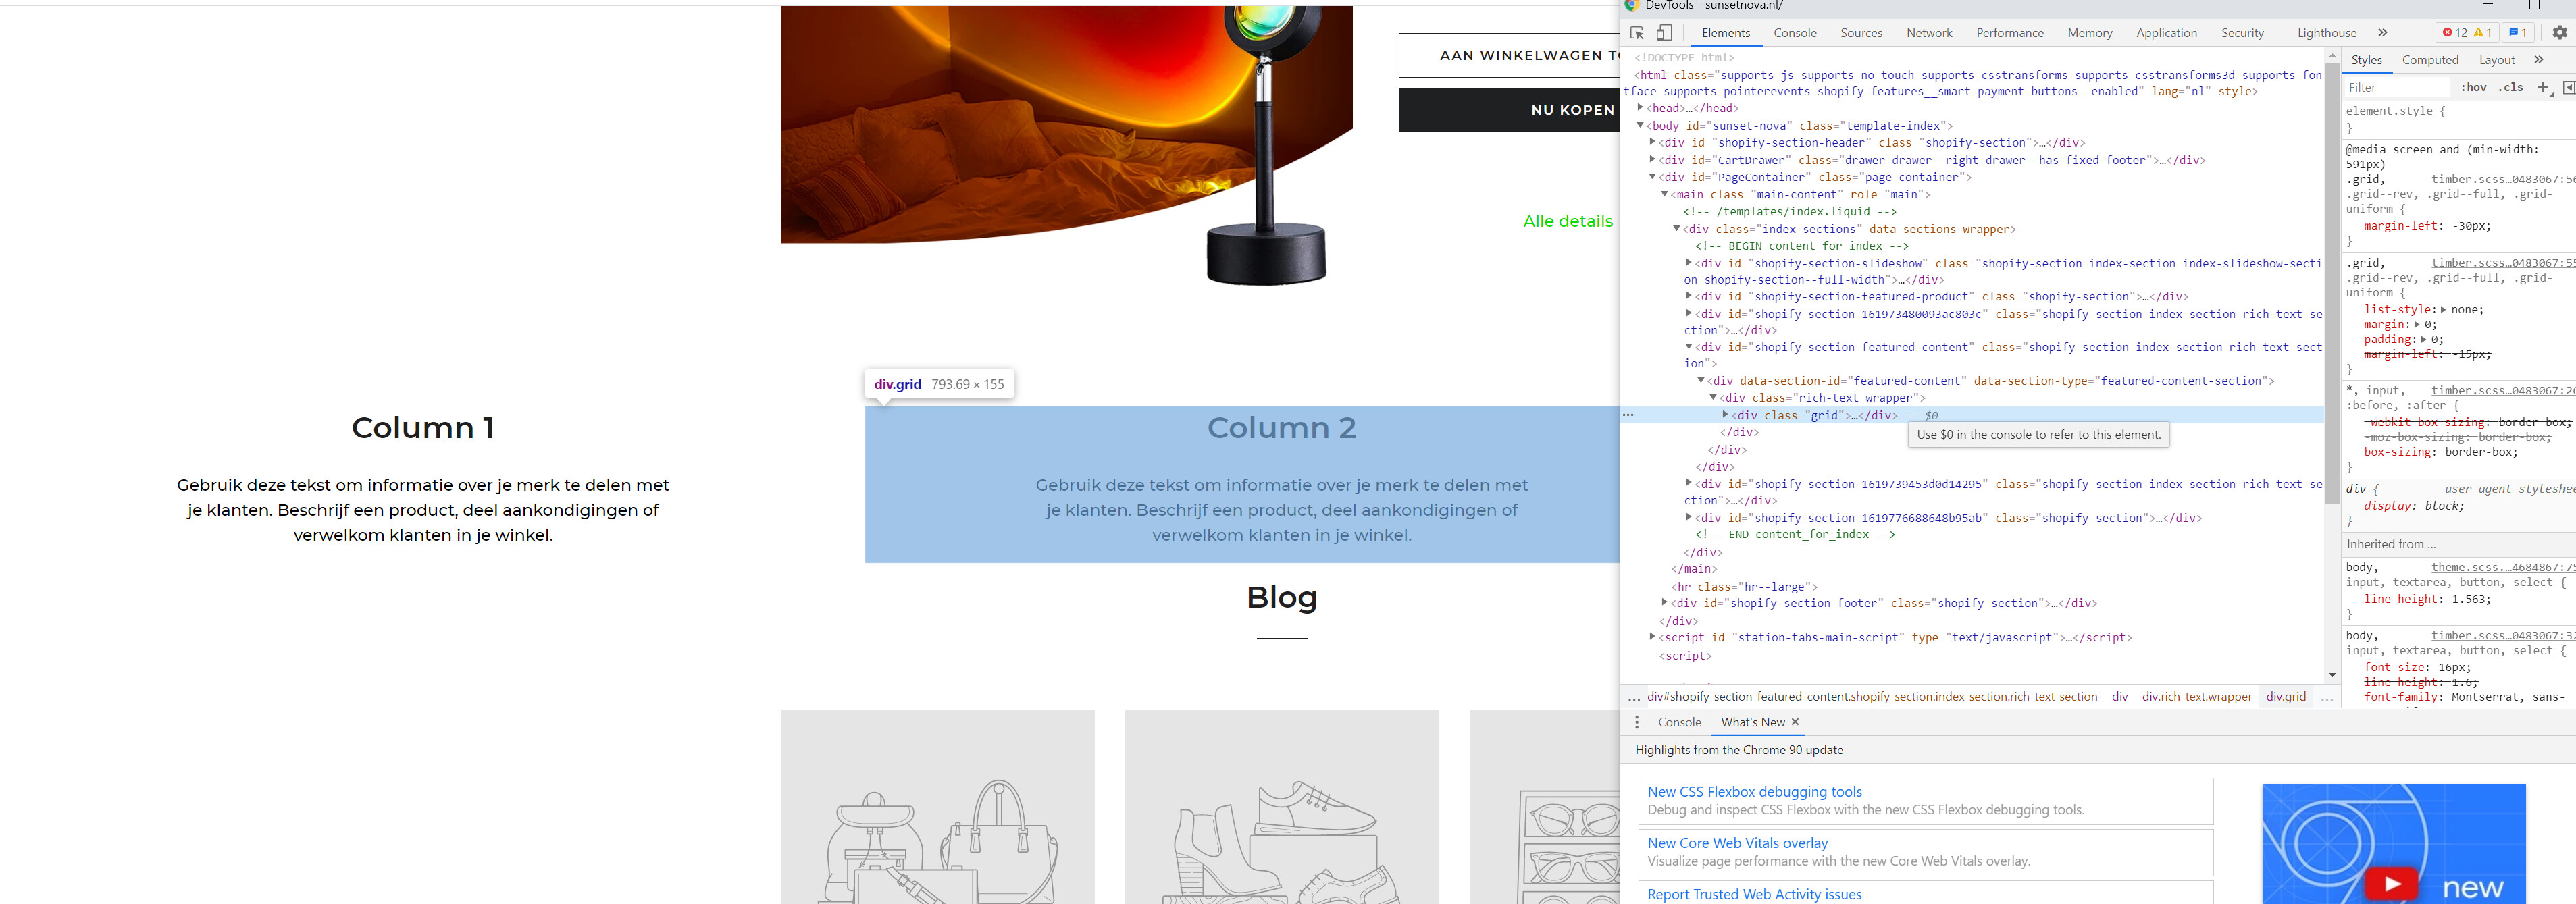Open the issues message counter badge
This screenshot has height=904, width=2576.
pyautogui.click(x=2518, y=33)
